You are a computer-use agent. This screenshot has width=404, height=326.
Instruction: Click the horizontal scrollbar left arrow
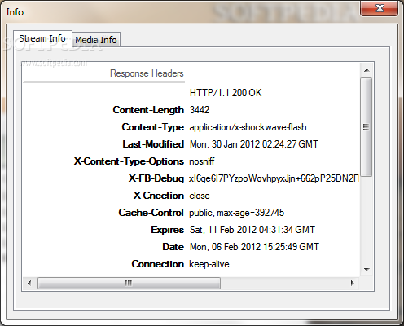[29, 283]
